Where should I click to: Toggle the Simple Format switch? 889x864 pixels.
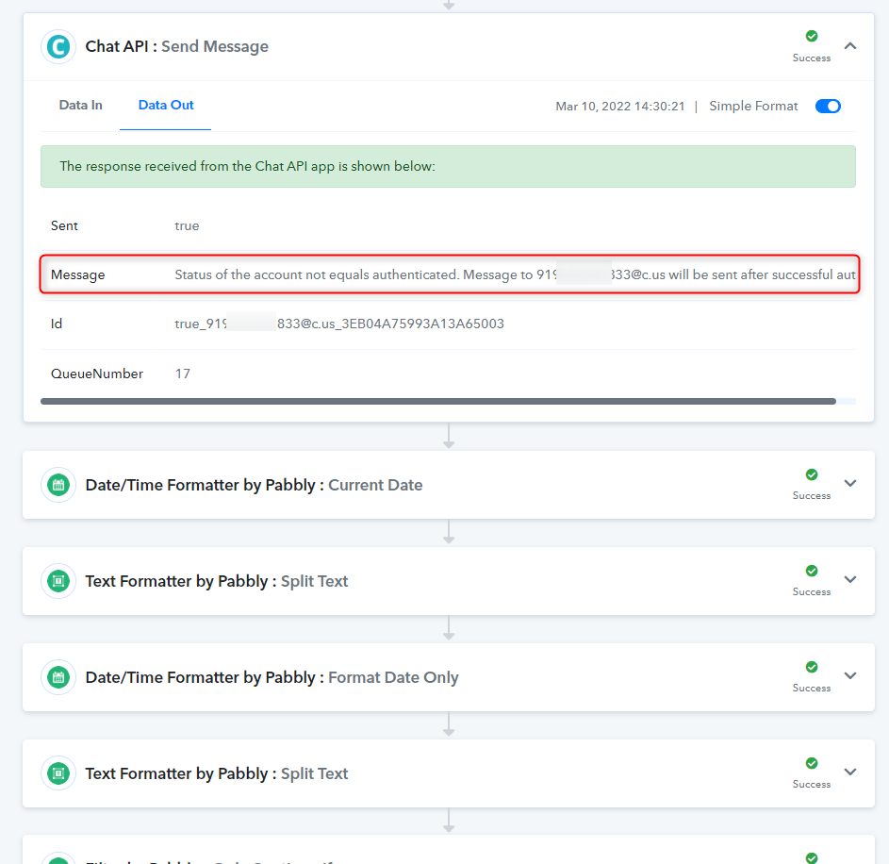tap(828, 106)
